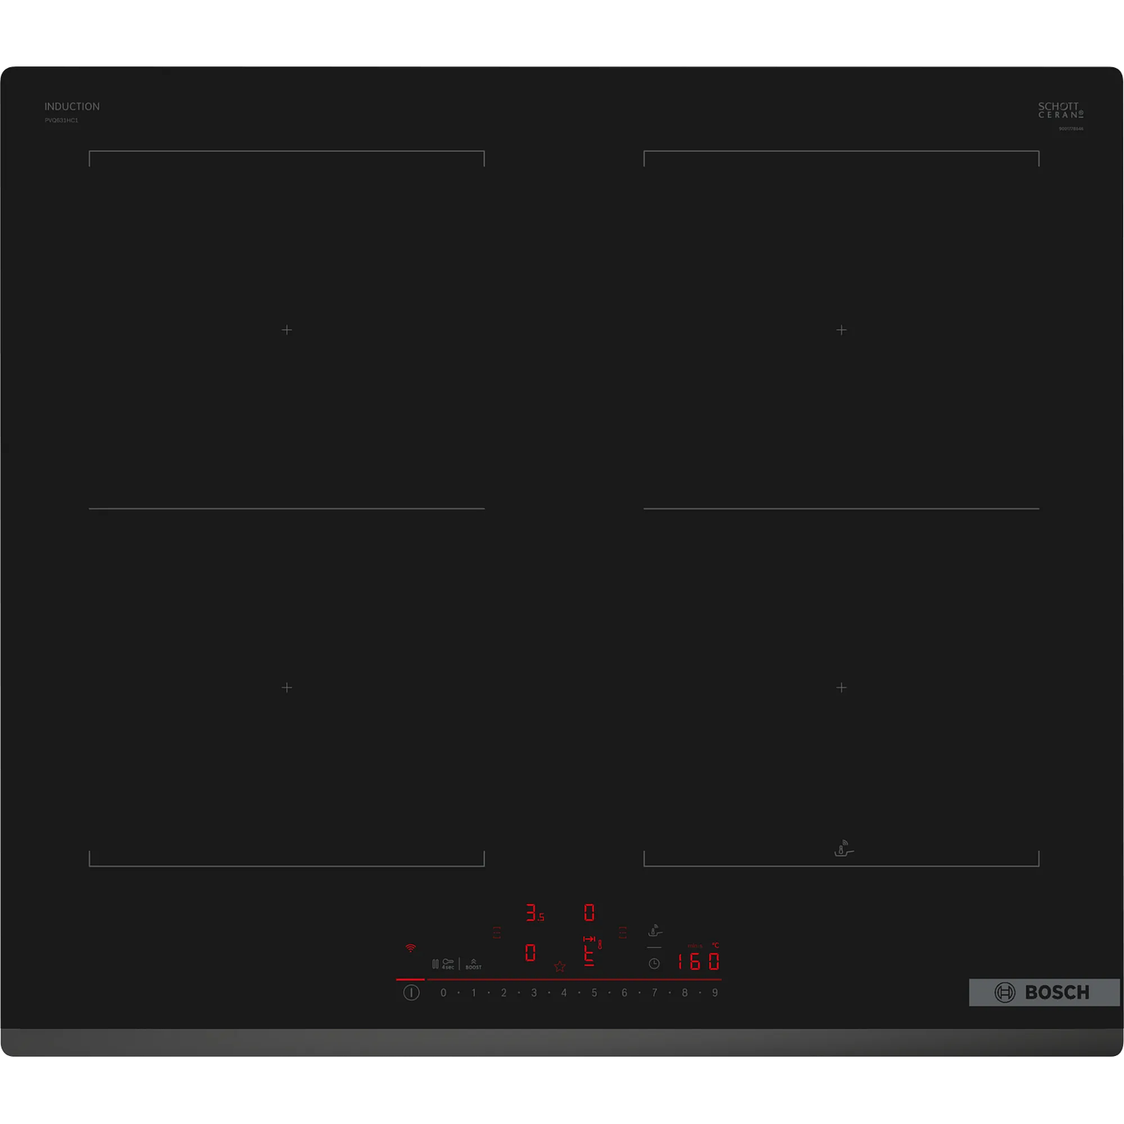Toggle the right flex zone combine icon
Image resolution: width=1124 pixels, height=1124 pixels.
[x=623, y=932]
